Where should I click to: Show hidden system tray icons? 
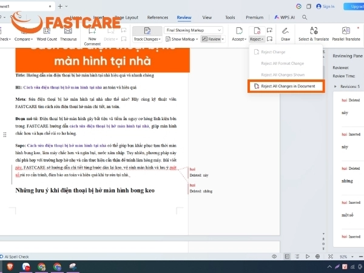(x=329, y=267)
